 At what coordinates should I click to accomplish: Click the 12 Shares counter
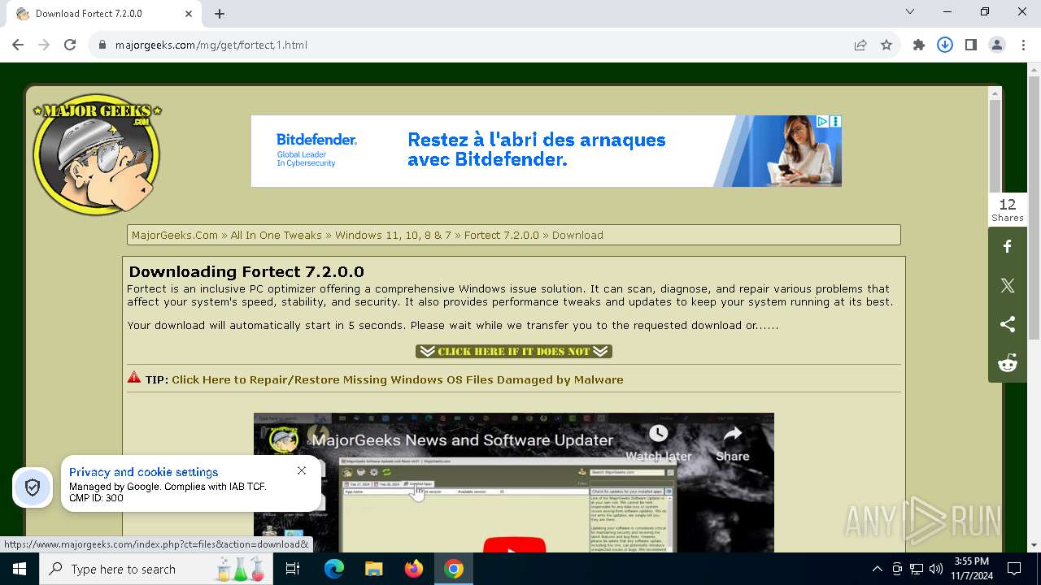1008,210
